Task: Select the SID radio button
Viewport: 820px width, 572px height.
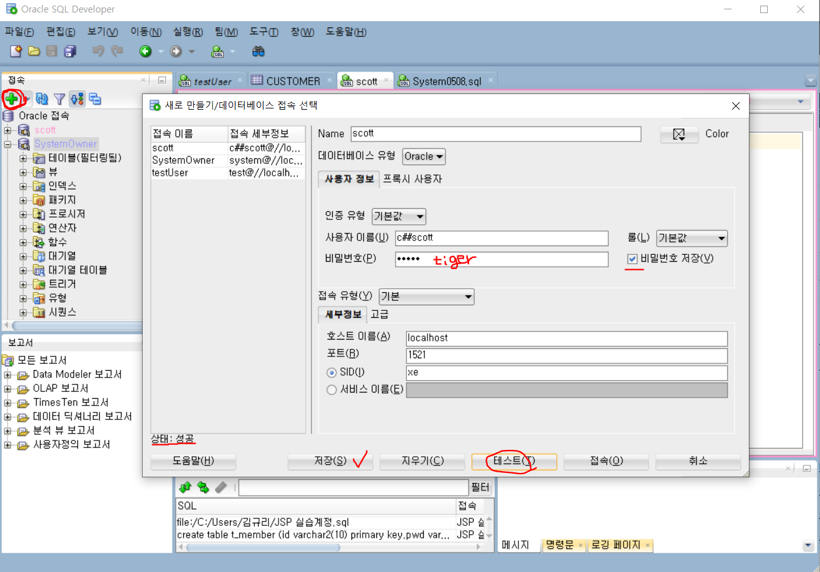Action: point(331,373)
